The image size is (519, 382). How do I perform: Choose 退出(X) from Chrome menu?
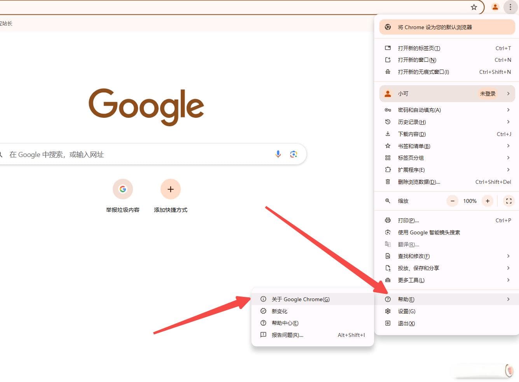447,323
